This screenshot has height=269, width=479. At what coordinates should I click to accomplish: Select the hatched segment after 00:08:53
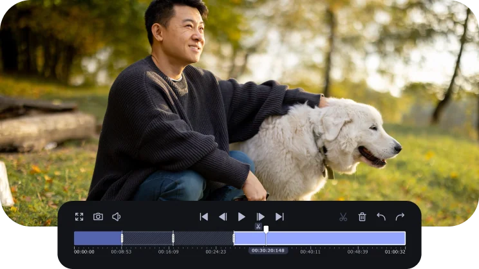tap(147, 238)
